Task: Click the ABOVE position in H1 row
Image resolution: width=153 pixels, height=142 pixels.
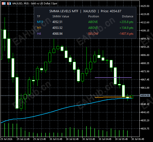Action: (x=93, y=28)
